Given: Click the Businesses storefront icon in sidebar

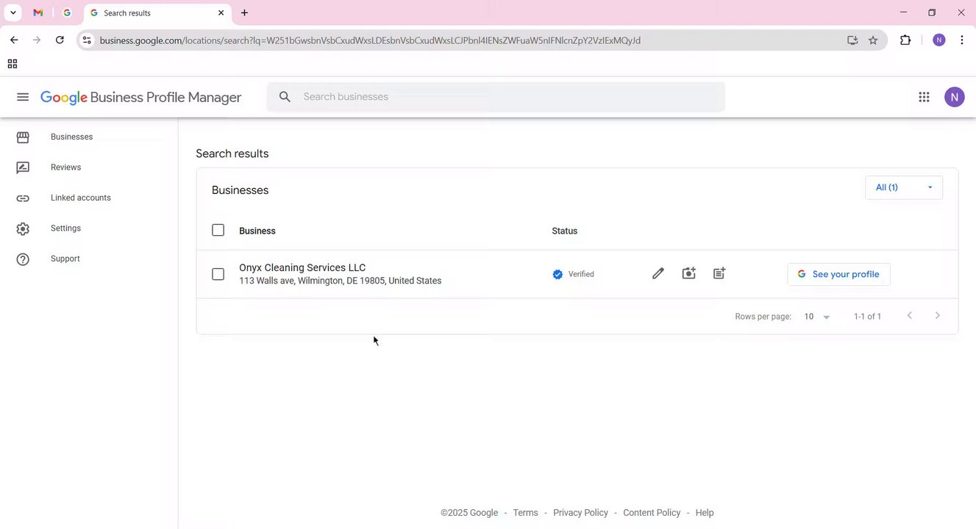Looking at the screenshot, I should click(23, 137).
